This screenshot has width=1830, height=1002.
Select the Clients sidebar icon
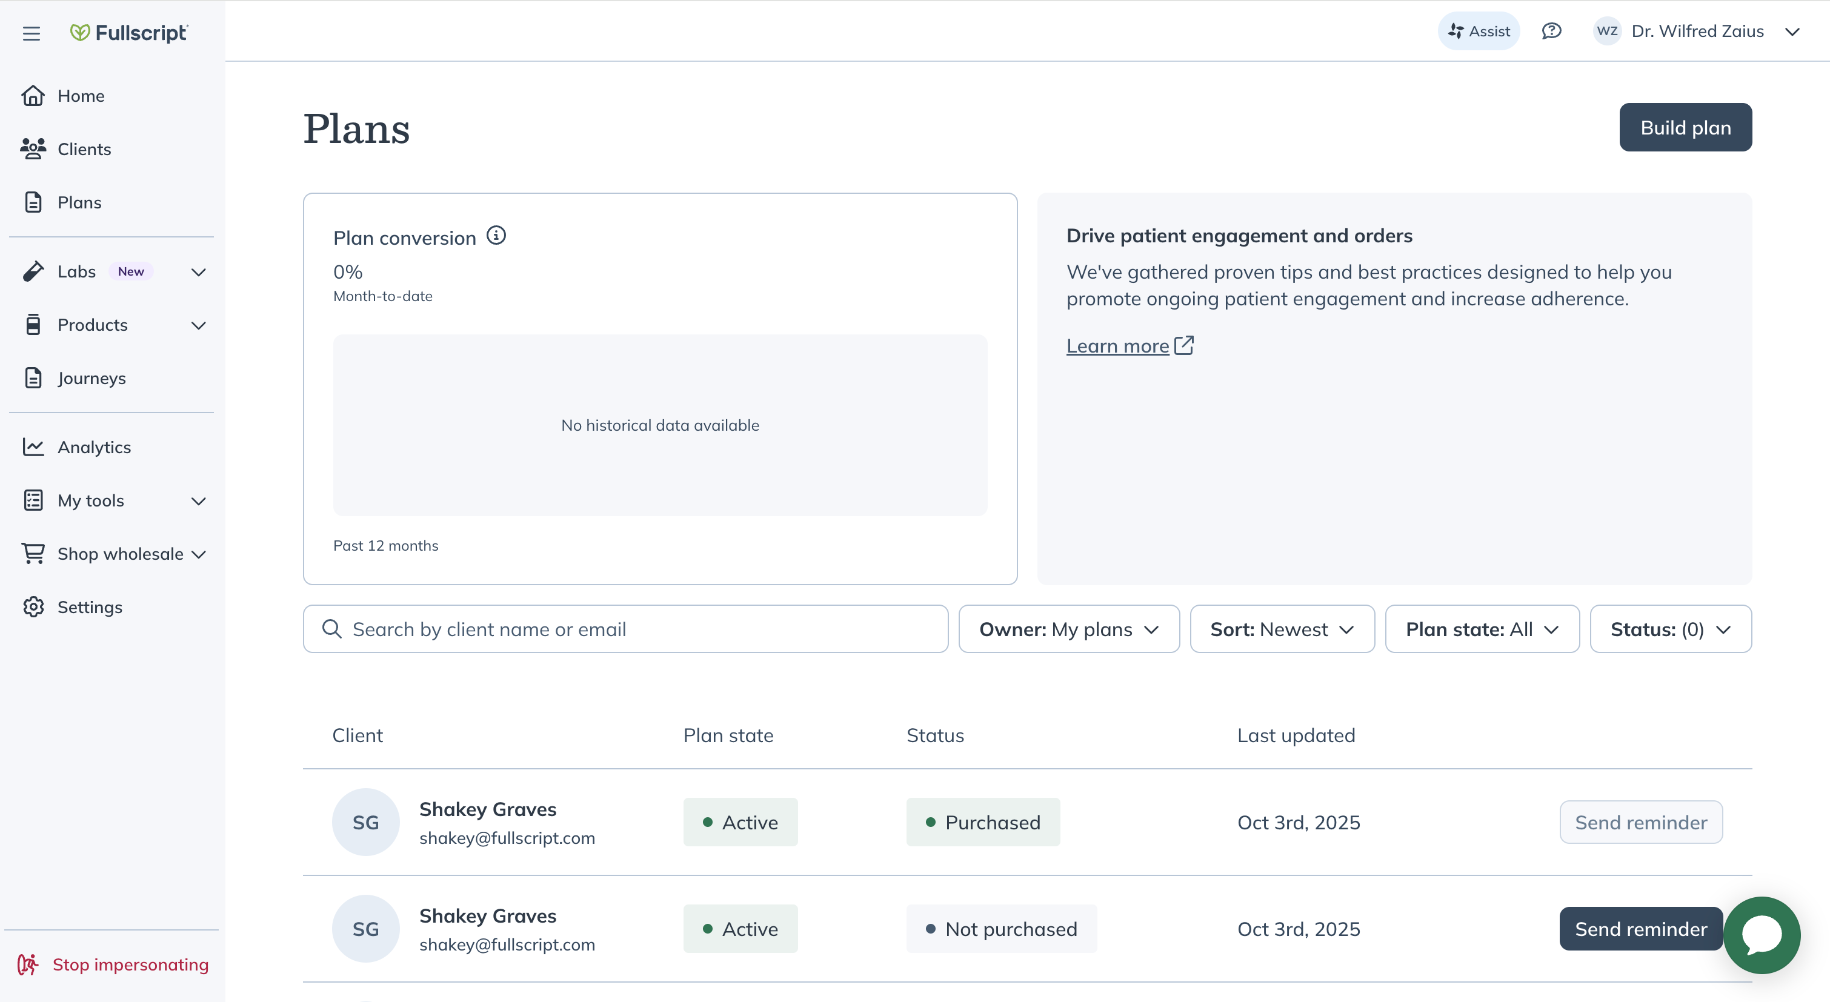[x=33, y=148]
